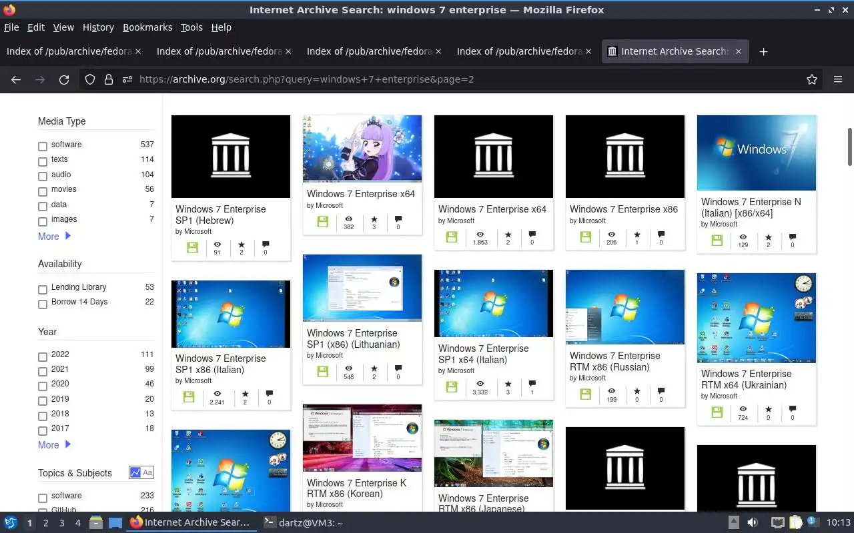Open the Windows 7 logo thumbnail for Enterprise N

[757, 153]
